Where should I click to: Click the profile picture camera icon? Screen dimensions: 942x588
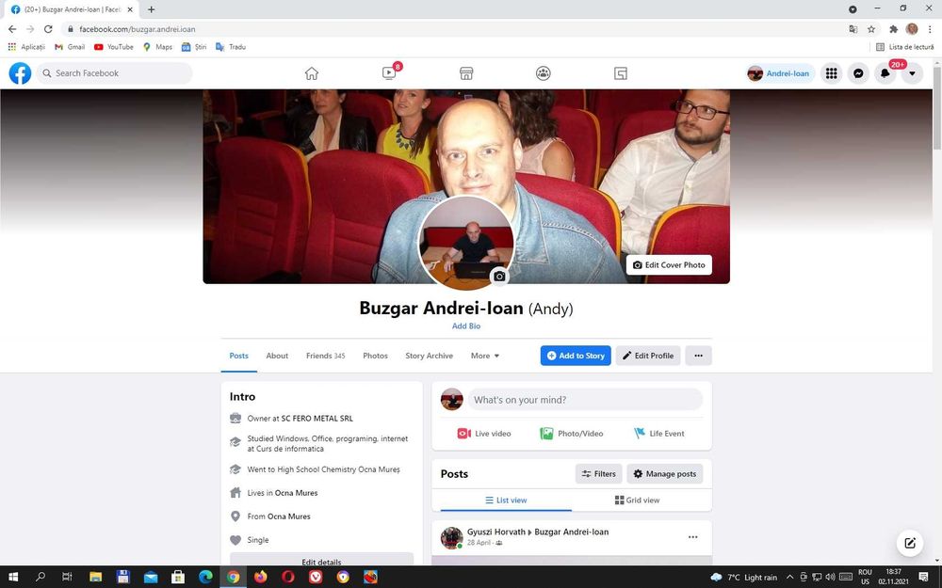(x=499, y=276)
